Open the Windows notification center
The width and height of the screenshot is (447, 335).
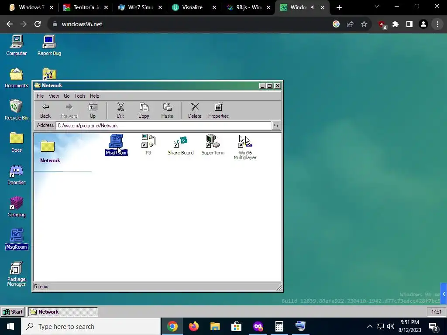[x=433, y=326]
